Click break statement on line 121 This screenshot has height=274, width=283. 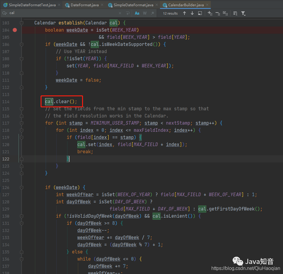85,152
